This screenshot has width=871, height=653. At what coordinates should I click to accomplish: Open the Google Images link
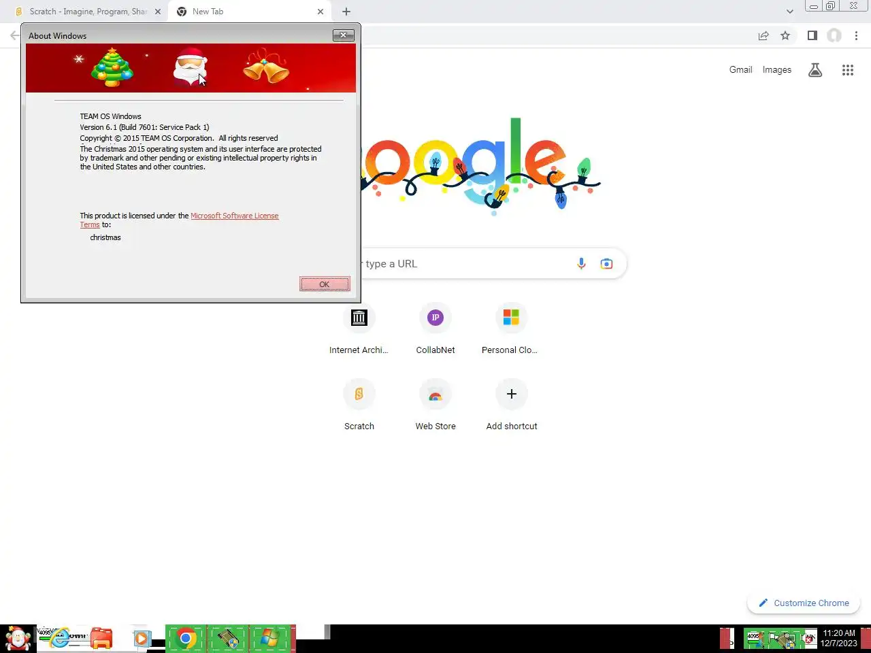[x=776, y=69]
